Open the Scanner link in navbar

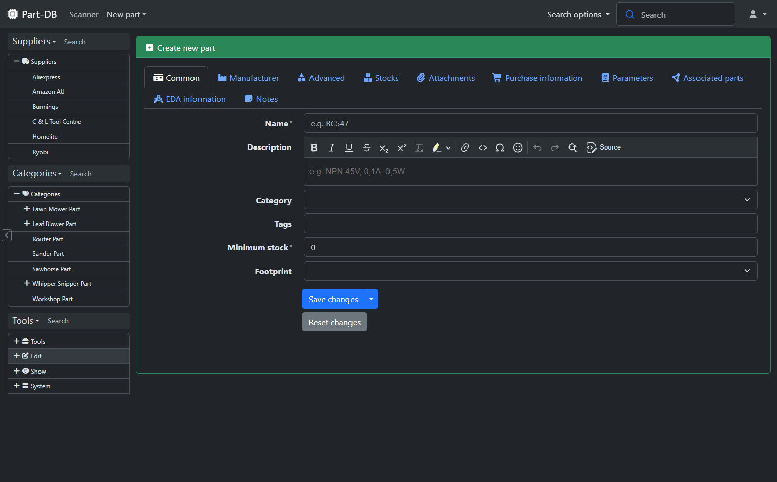coord(84,14)
